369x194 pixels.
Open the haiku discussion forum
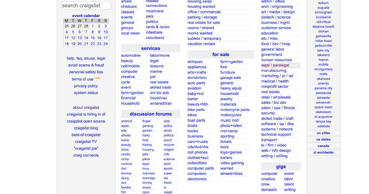tap(146, 135)
